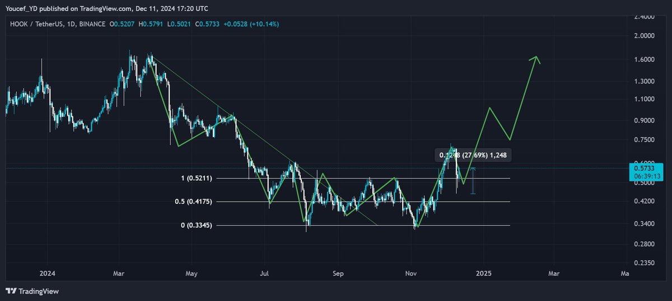Click the May time axis label
This screenshot has width=672, height=301.
pyautogui.click(x=192, y=274)
